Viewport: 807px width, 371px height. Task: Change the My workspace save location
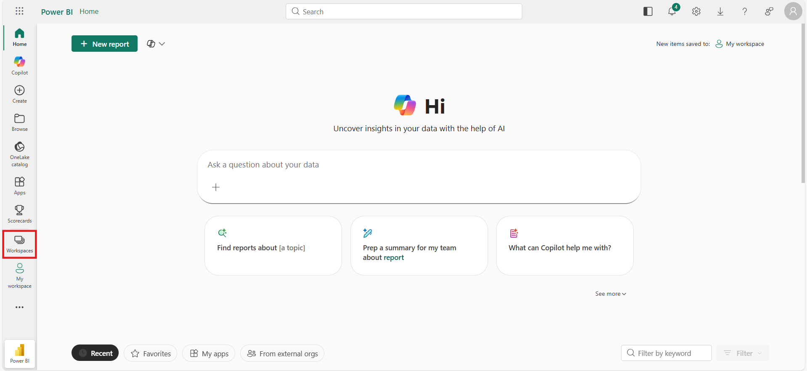[x=740, y=44]
